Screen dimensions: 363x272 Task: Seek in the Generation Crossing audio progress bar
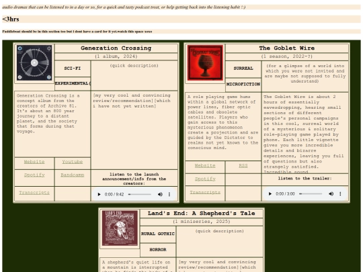coord(140,194)
